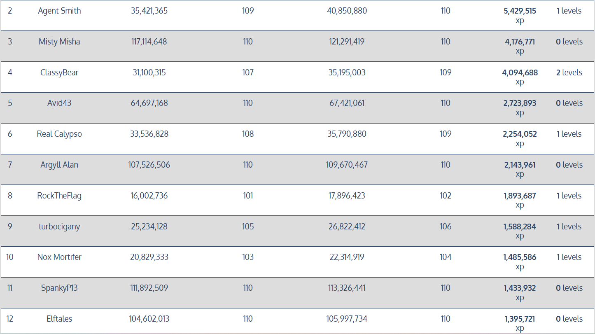Open Misty Misha's player entry
This screenshot has height=334, width=595.
pos(59,42)
